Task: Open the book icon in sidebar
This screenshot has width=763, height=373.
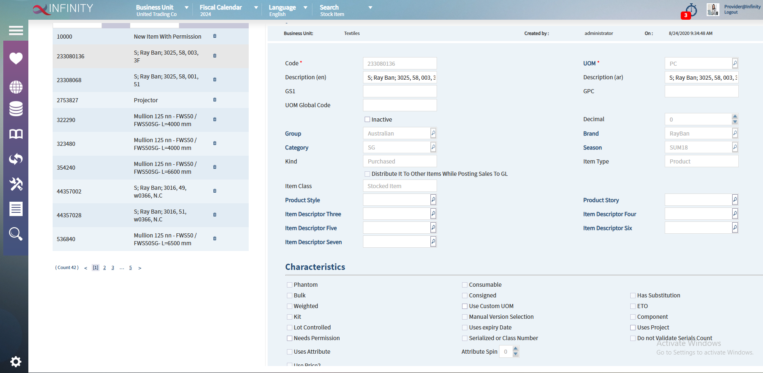Action: pos(16,134)
